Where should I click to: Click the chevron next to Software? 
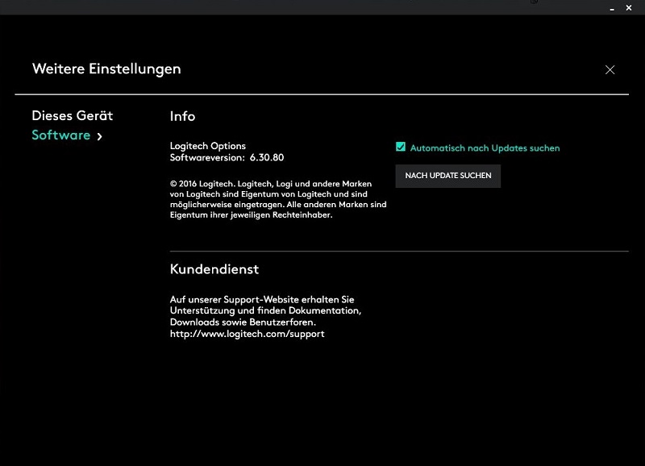pyautogui.click(x=99, y=136)
